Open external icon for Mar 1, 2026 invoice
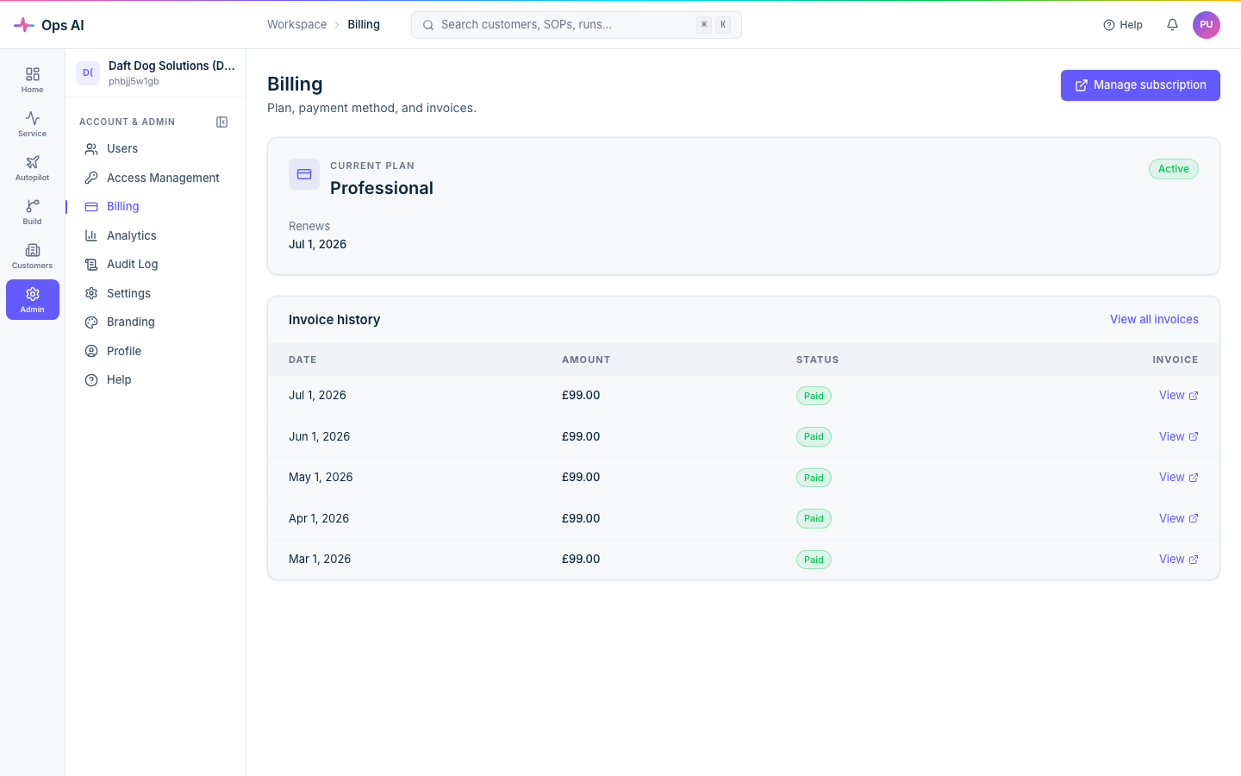Viewport: 1241px width, 776px height. pos(1194,560)
